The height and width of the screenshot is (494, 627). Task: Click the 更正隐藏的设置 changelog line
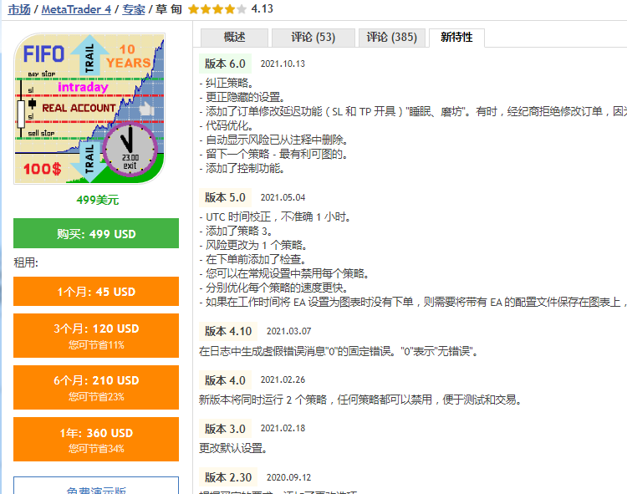click(242, 97)
